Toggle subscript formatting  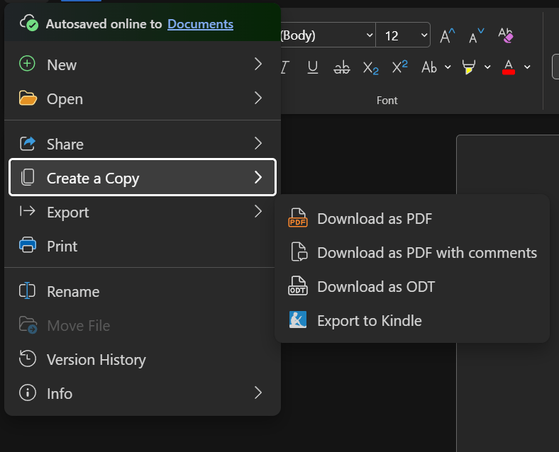click(371, 67)
